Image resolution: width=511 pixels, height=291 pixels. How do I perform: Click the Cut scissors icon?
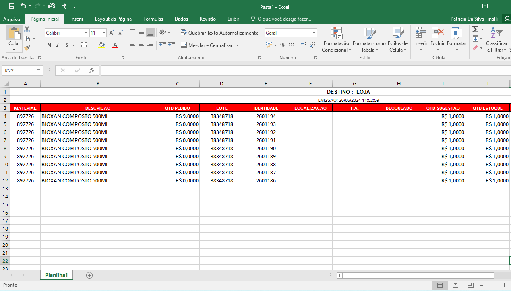pyautogui.click(x=27, y=29)
